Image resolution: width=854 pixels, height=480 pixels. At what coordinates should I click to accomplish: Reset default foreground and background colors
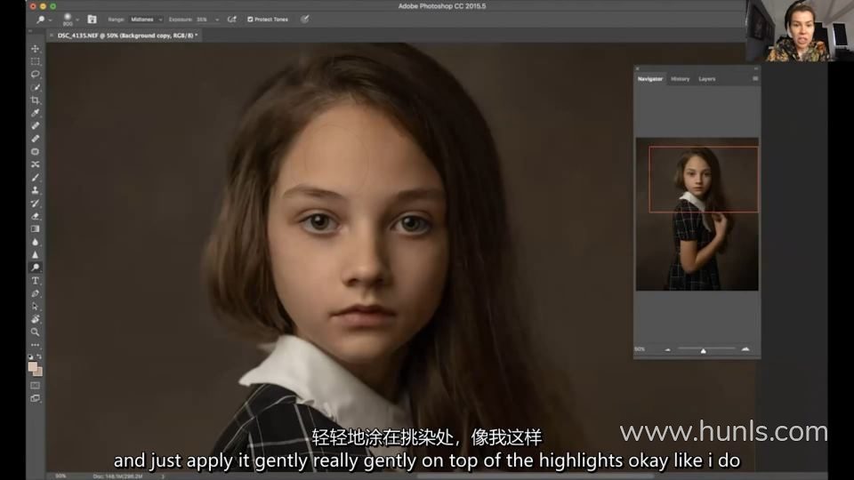(30, 357)
